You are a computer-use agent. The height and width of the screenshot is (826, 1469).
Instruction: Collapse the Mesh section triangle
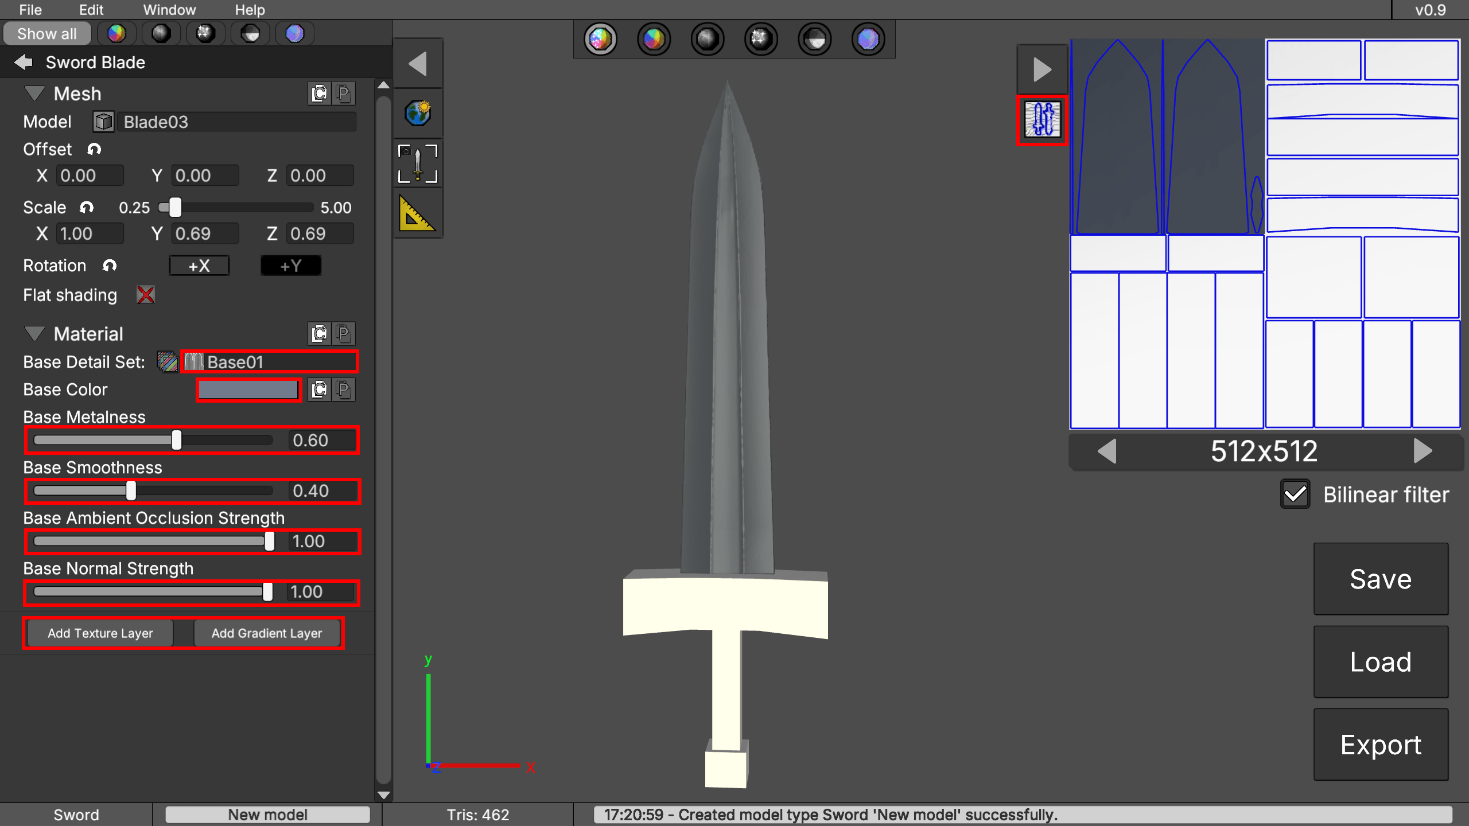34,93
